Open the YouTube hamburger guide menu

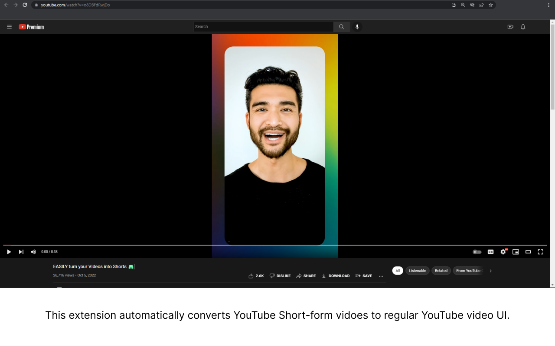9,27
